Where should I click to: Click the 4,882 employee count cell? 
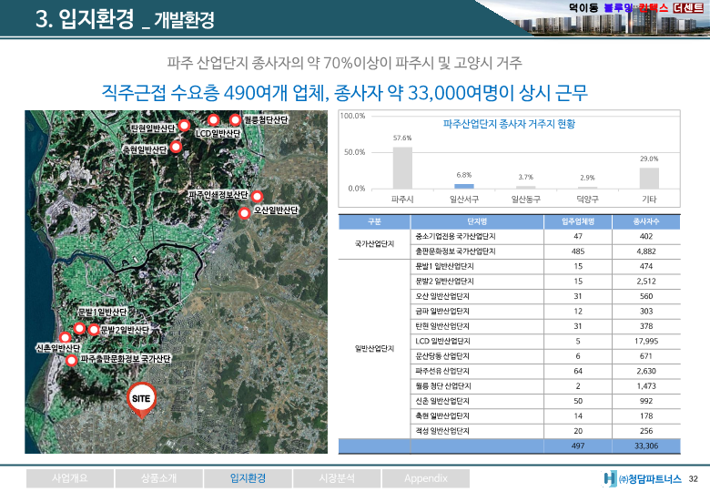(x=646, y=251)
